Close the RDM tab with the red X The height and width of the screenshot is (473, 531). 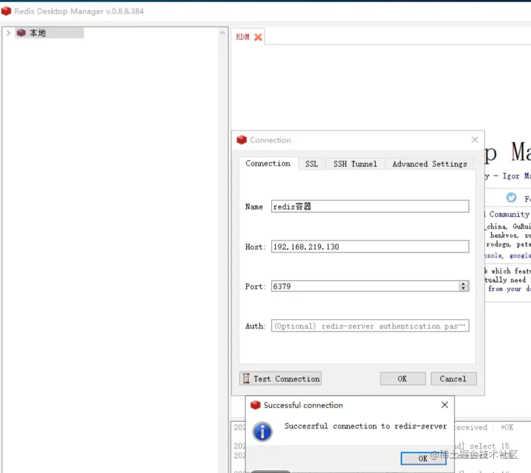pos(258,37)
